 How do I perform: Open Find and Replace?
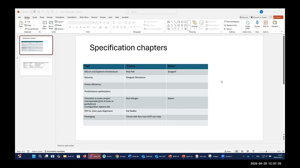[231, 21]
